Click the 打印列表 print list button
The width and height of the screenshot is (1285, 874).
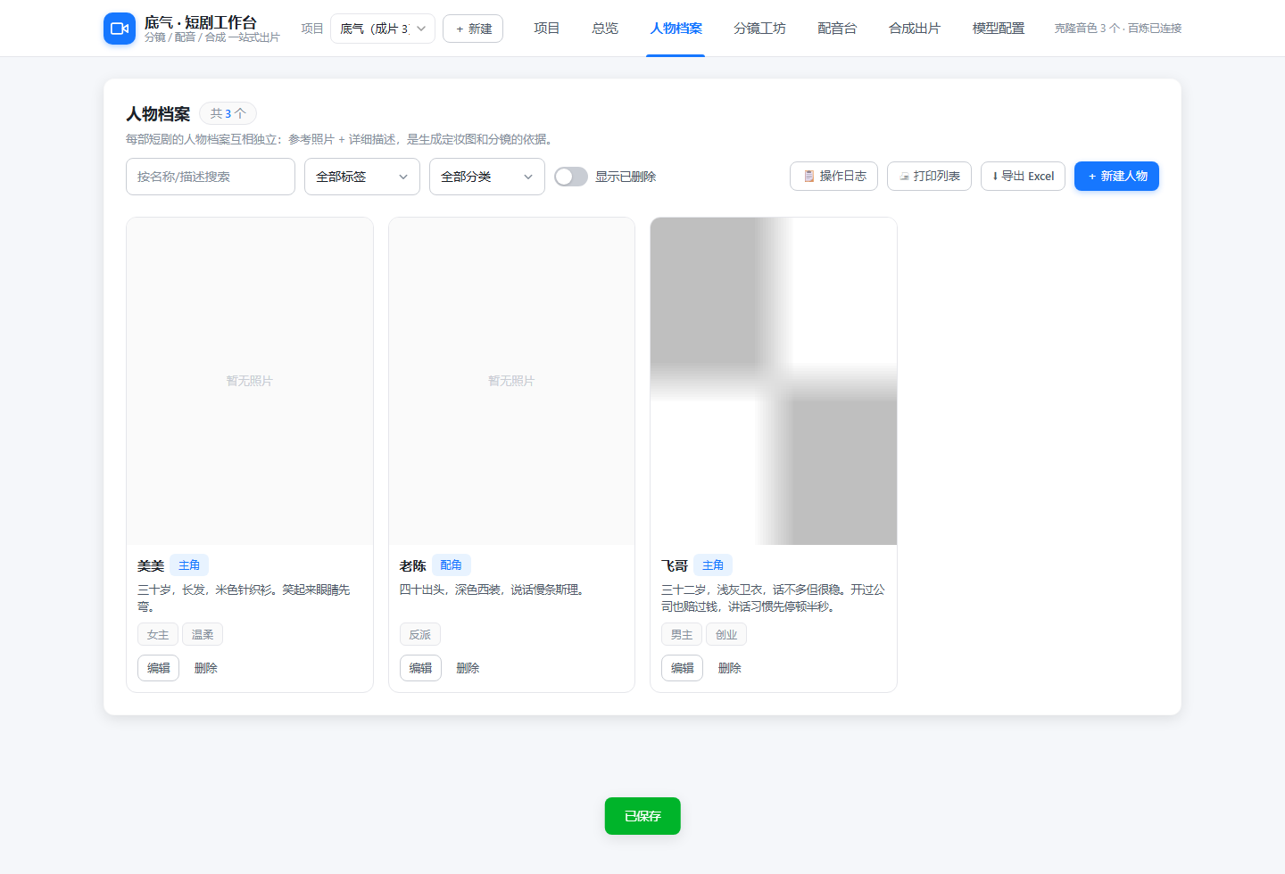click(x=929, y=176)
